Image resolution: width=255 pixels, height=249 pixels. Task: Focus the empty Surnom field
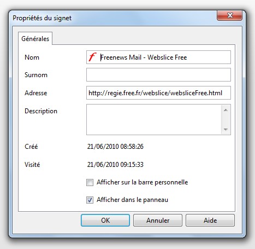158,75
